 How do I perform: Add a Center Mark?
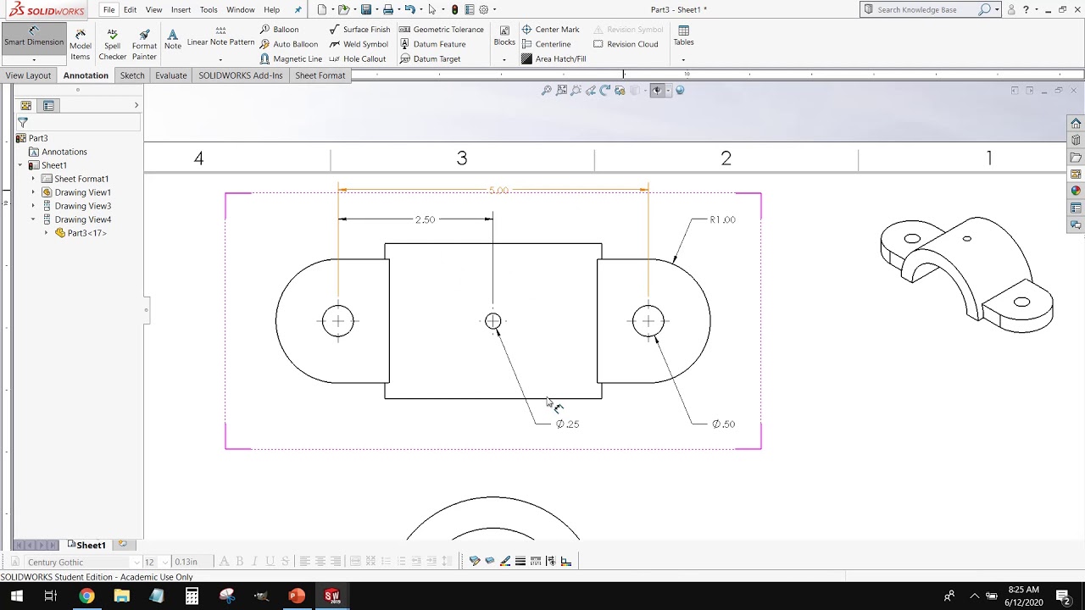click(550, 30)
